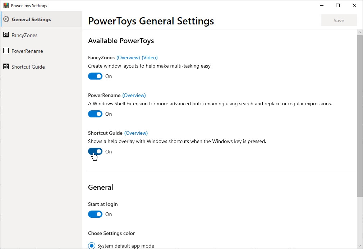Toggle FancyZones off
Viewport: 363px width, 249px height.
tap(95, 76)
